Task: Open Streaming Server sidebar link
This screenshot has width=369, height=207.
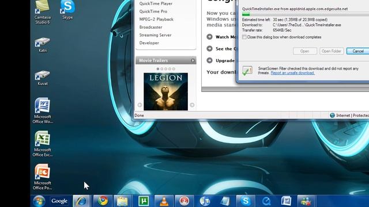Action: coord(155,35)
